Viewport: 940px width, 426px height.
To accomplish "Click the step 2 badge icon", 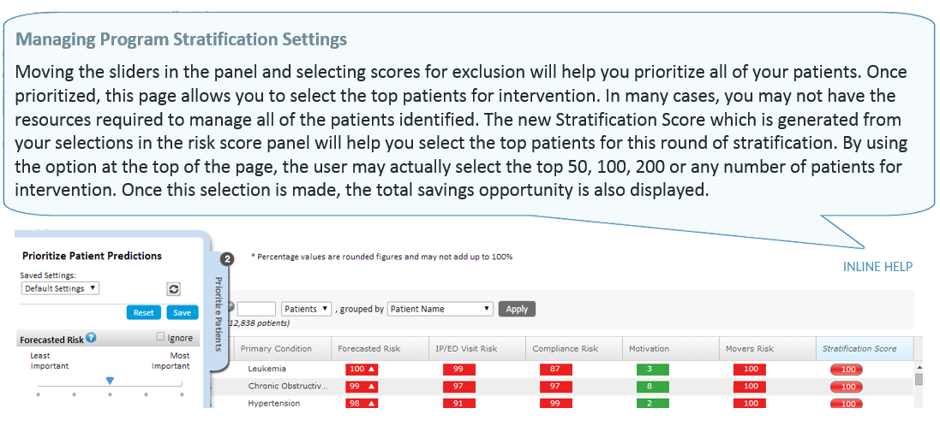I will [227, 259].
